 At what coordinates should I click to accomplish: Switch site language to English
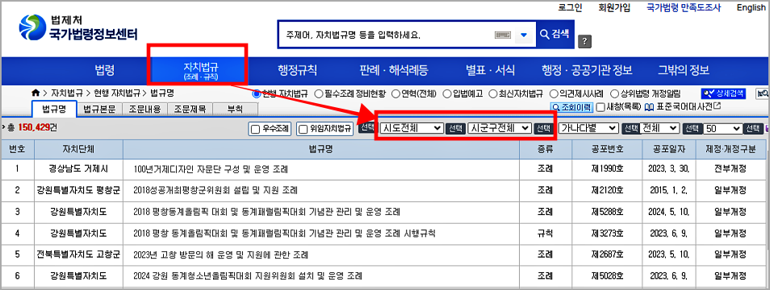[x=751, y=7]
